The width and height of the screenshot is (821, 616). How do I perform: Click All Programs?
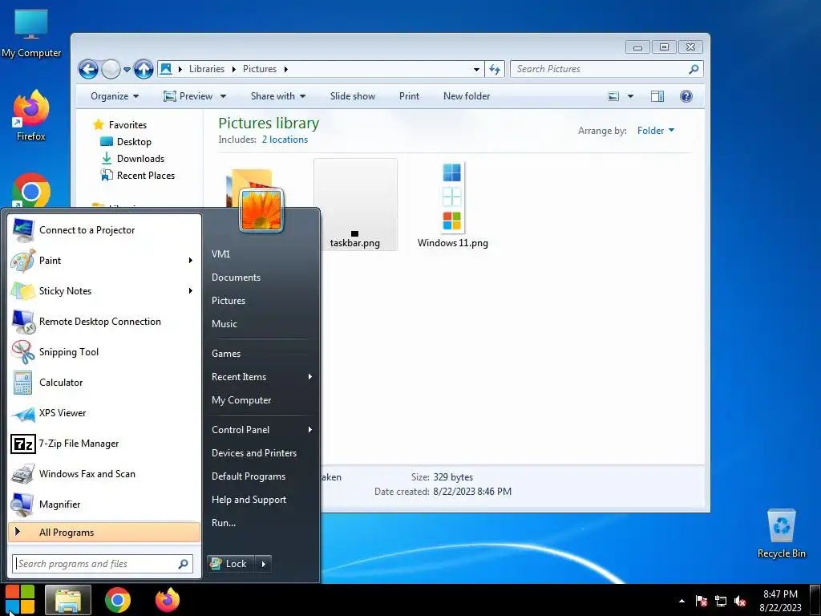[x=104, y=533]
